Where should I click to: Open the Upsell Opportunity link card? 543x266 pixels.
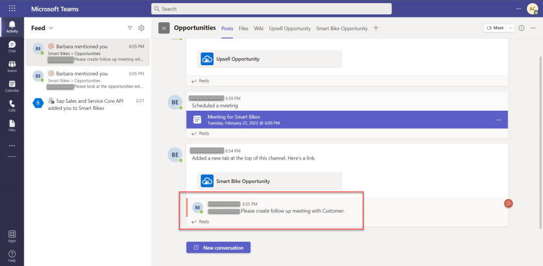[270, 59]
